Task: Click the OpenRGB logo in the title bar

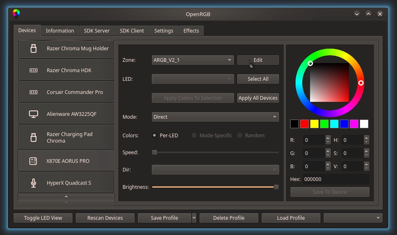Action: point(16,14)
